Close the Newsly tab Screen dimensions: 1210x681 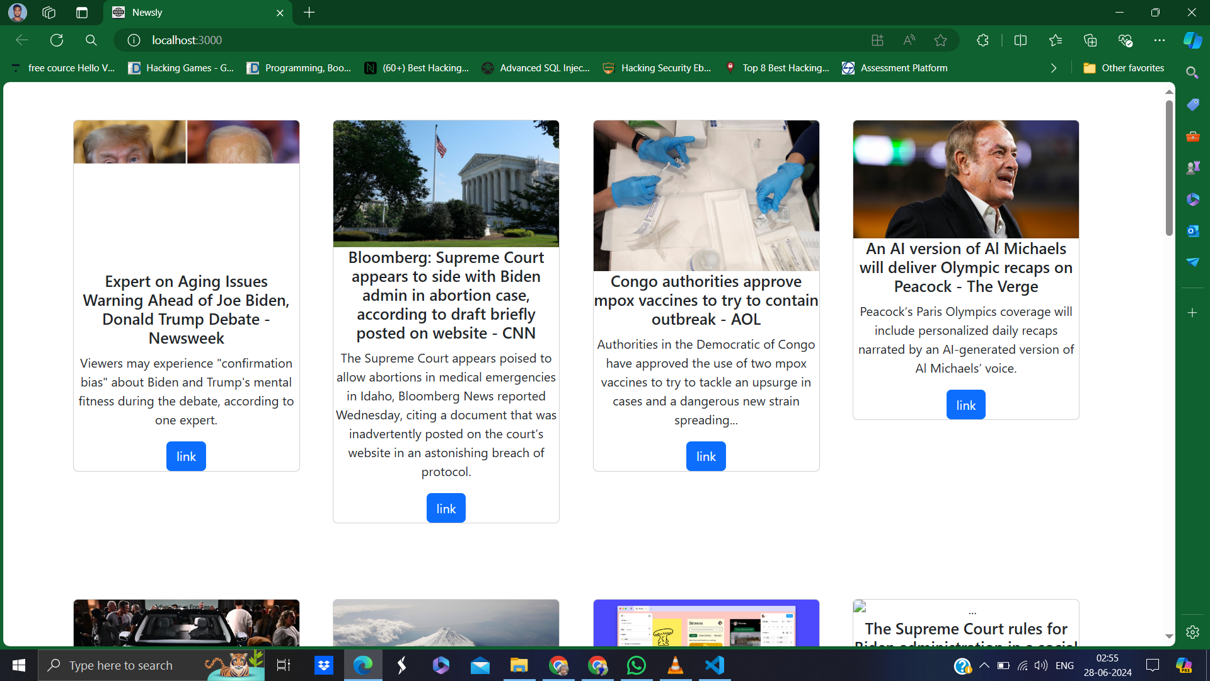click(x=280, y=13)
